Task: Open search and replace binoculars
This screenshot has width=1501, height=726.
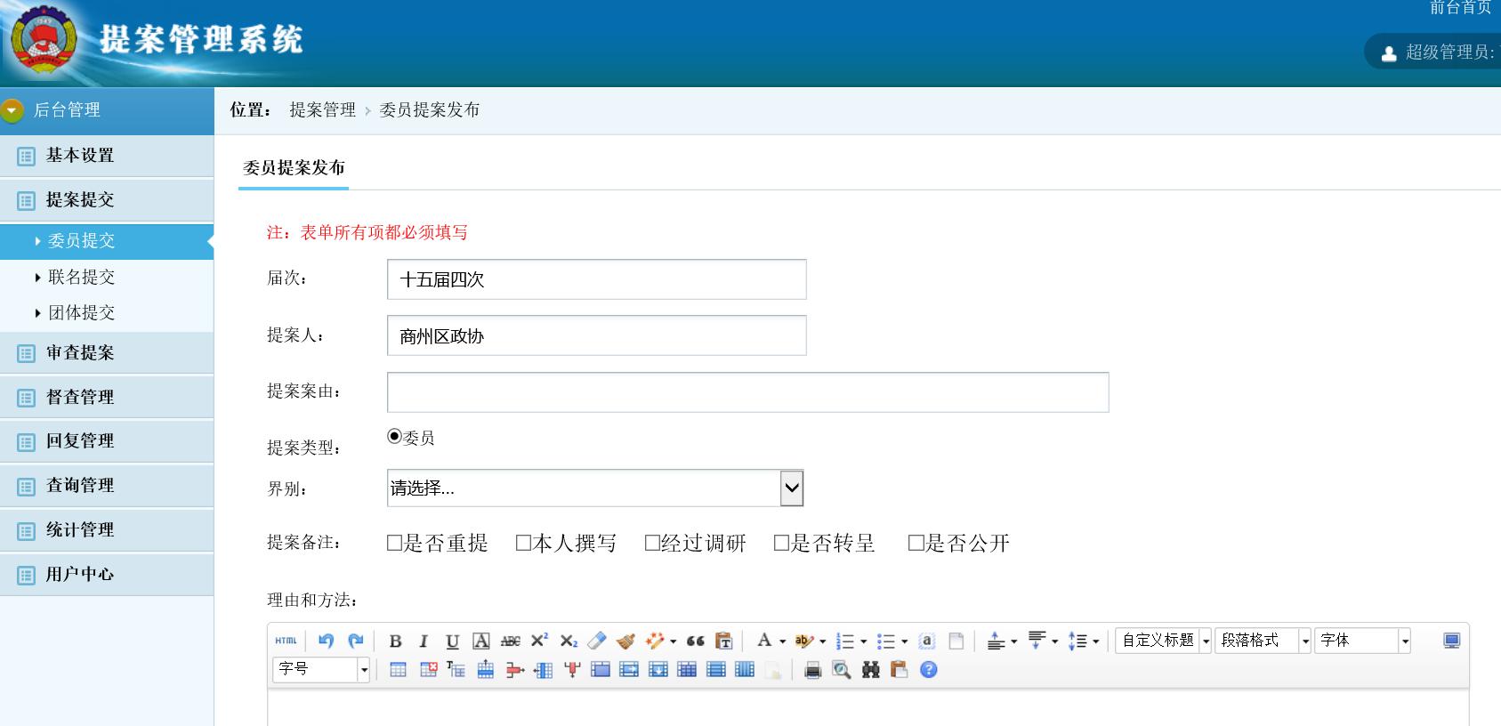Action: [870, 670]
